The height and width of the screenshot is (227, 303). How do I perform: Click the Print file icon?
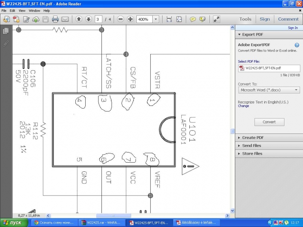click(55, 19)
